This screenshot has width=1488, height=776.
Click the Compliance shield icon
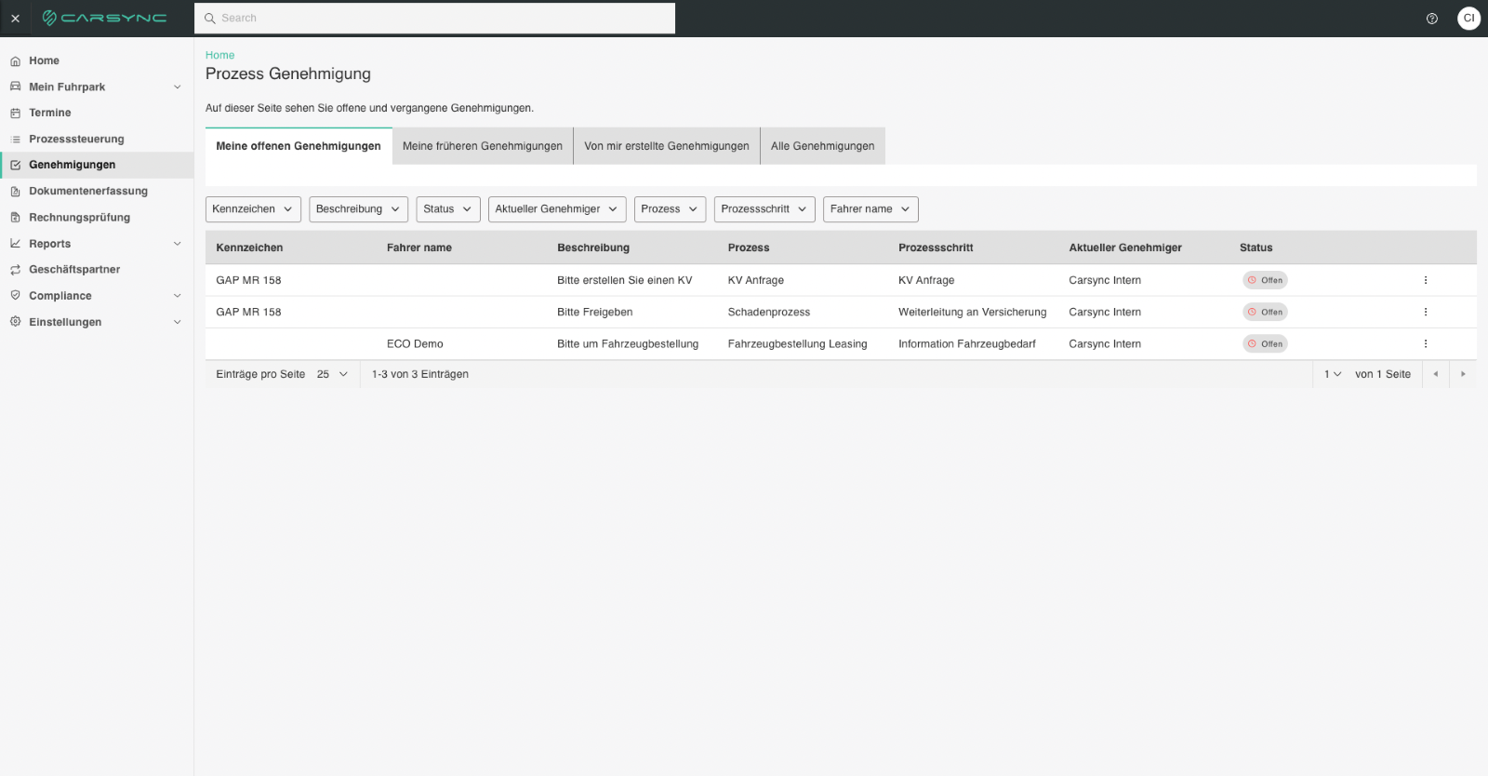(15, 295)
